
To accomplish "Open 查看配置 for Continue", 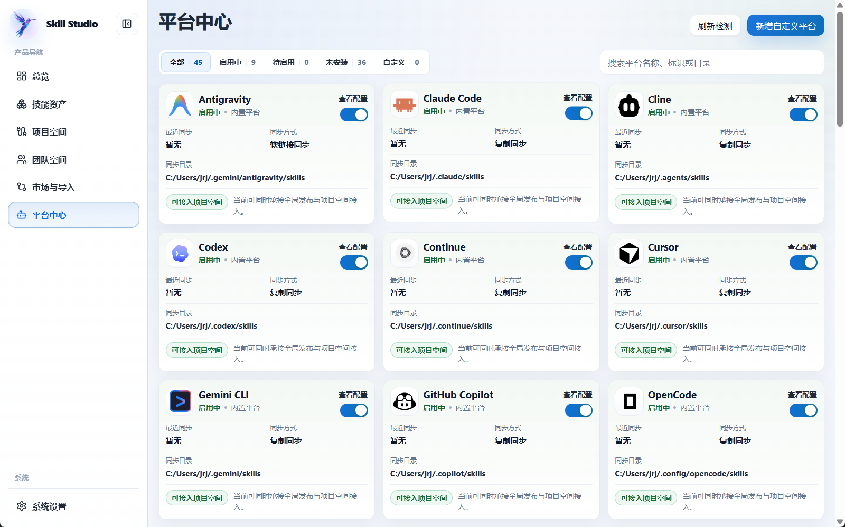I will 578,247.
